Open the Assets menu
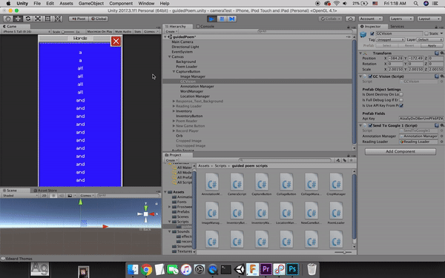This screenshot has height=278, width=445. point(66,4)
